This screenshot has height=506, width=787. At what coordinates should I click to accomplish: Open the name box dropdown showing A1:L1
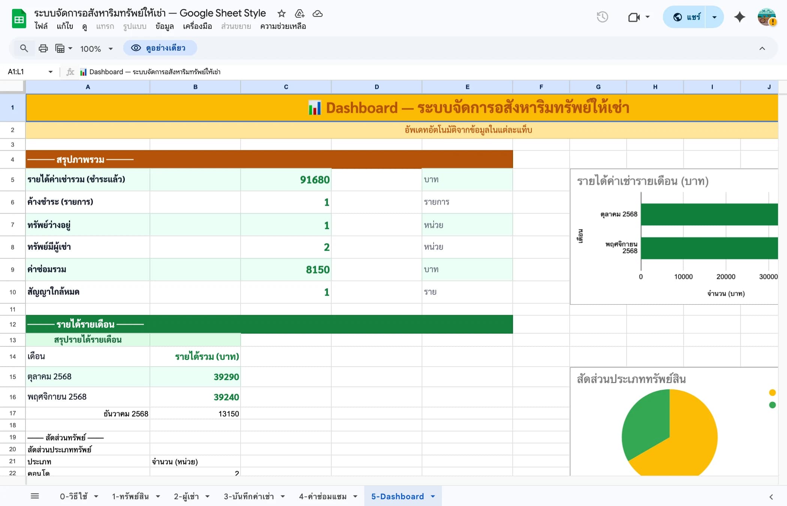click(x=51, y=72)
